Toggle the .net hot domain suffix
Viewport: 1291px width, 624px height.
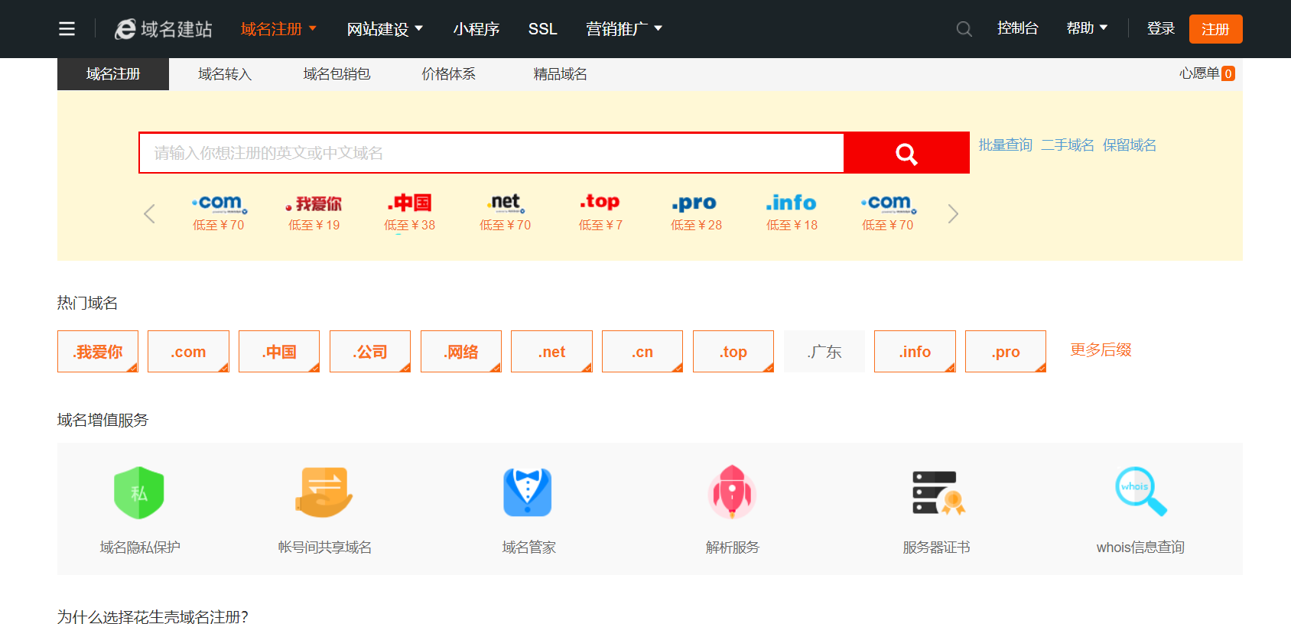click(x=551, y=352)
